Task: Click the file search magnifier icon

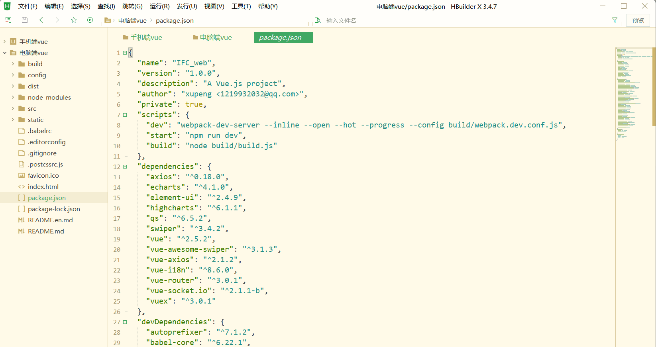Action: click(x=318, y=20)
